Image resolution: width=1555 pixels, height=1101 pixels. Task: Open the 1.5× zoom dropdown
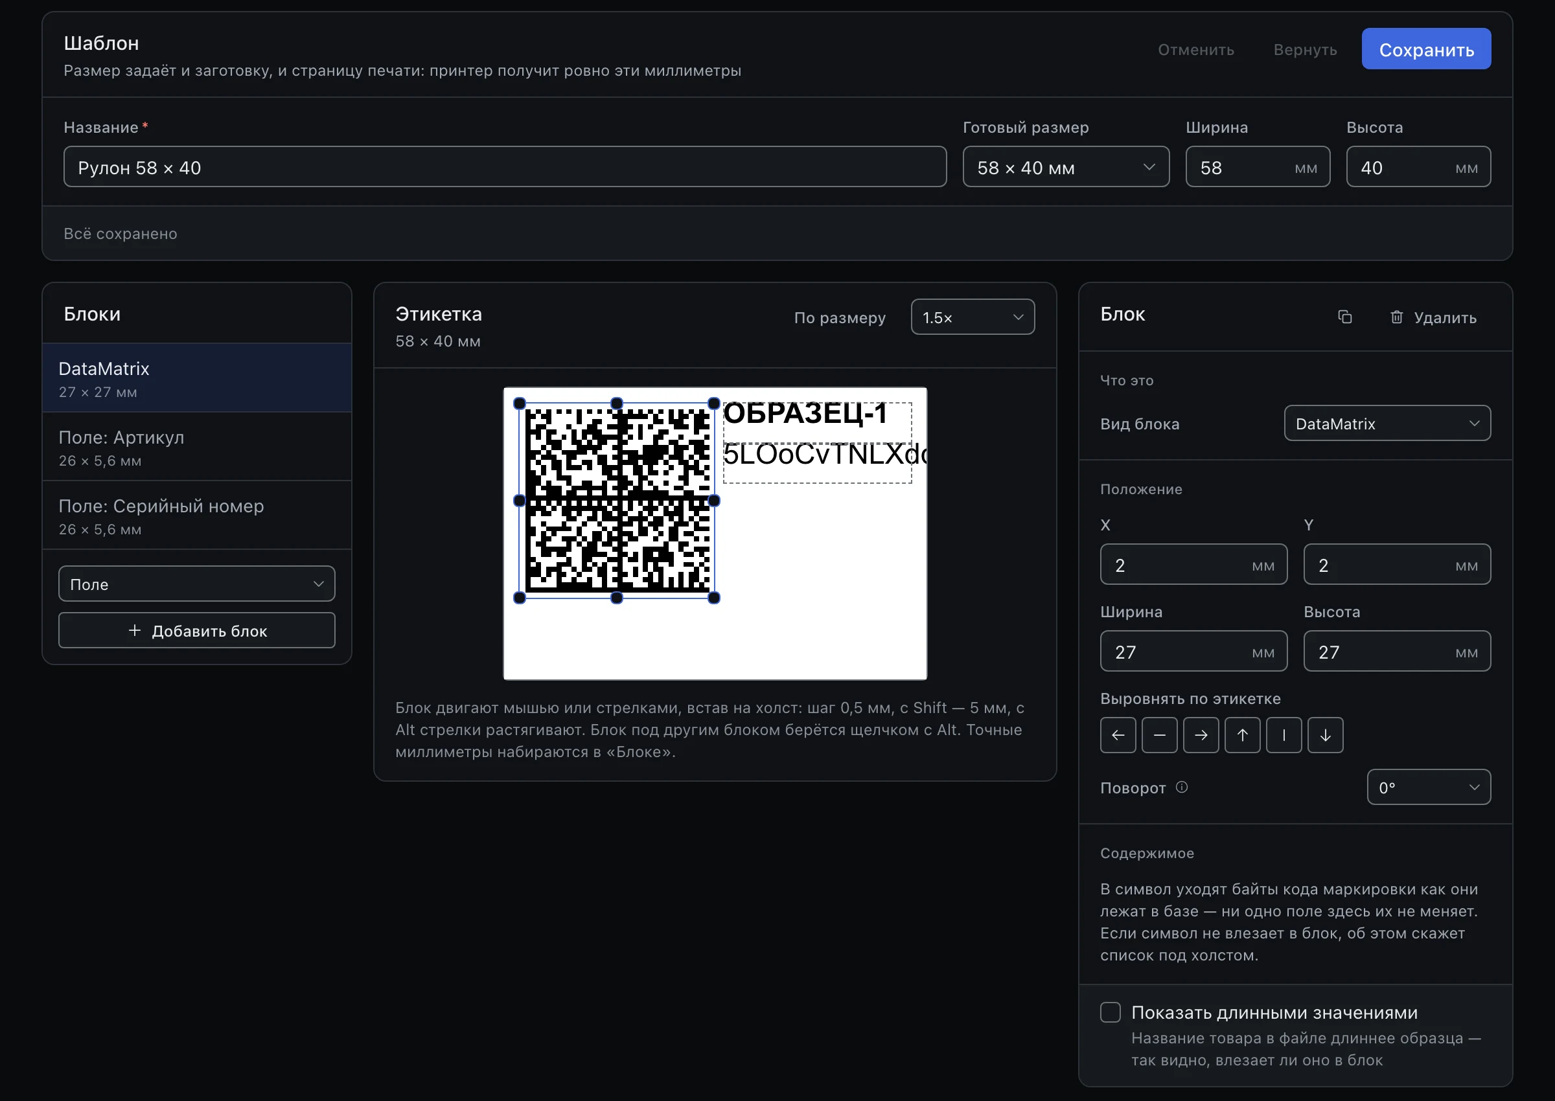click(x=973, y=317)
